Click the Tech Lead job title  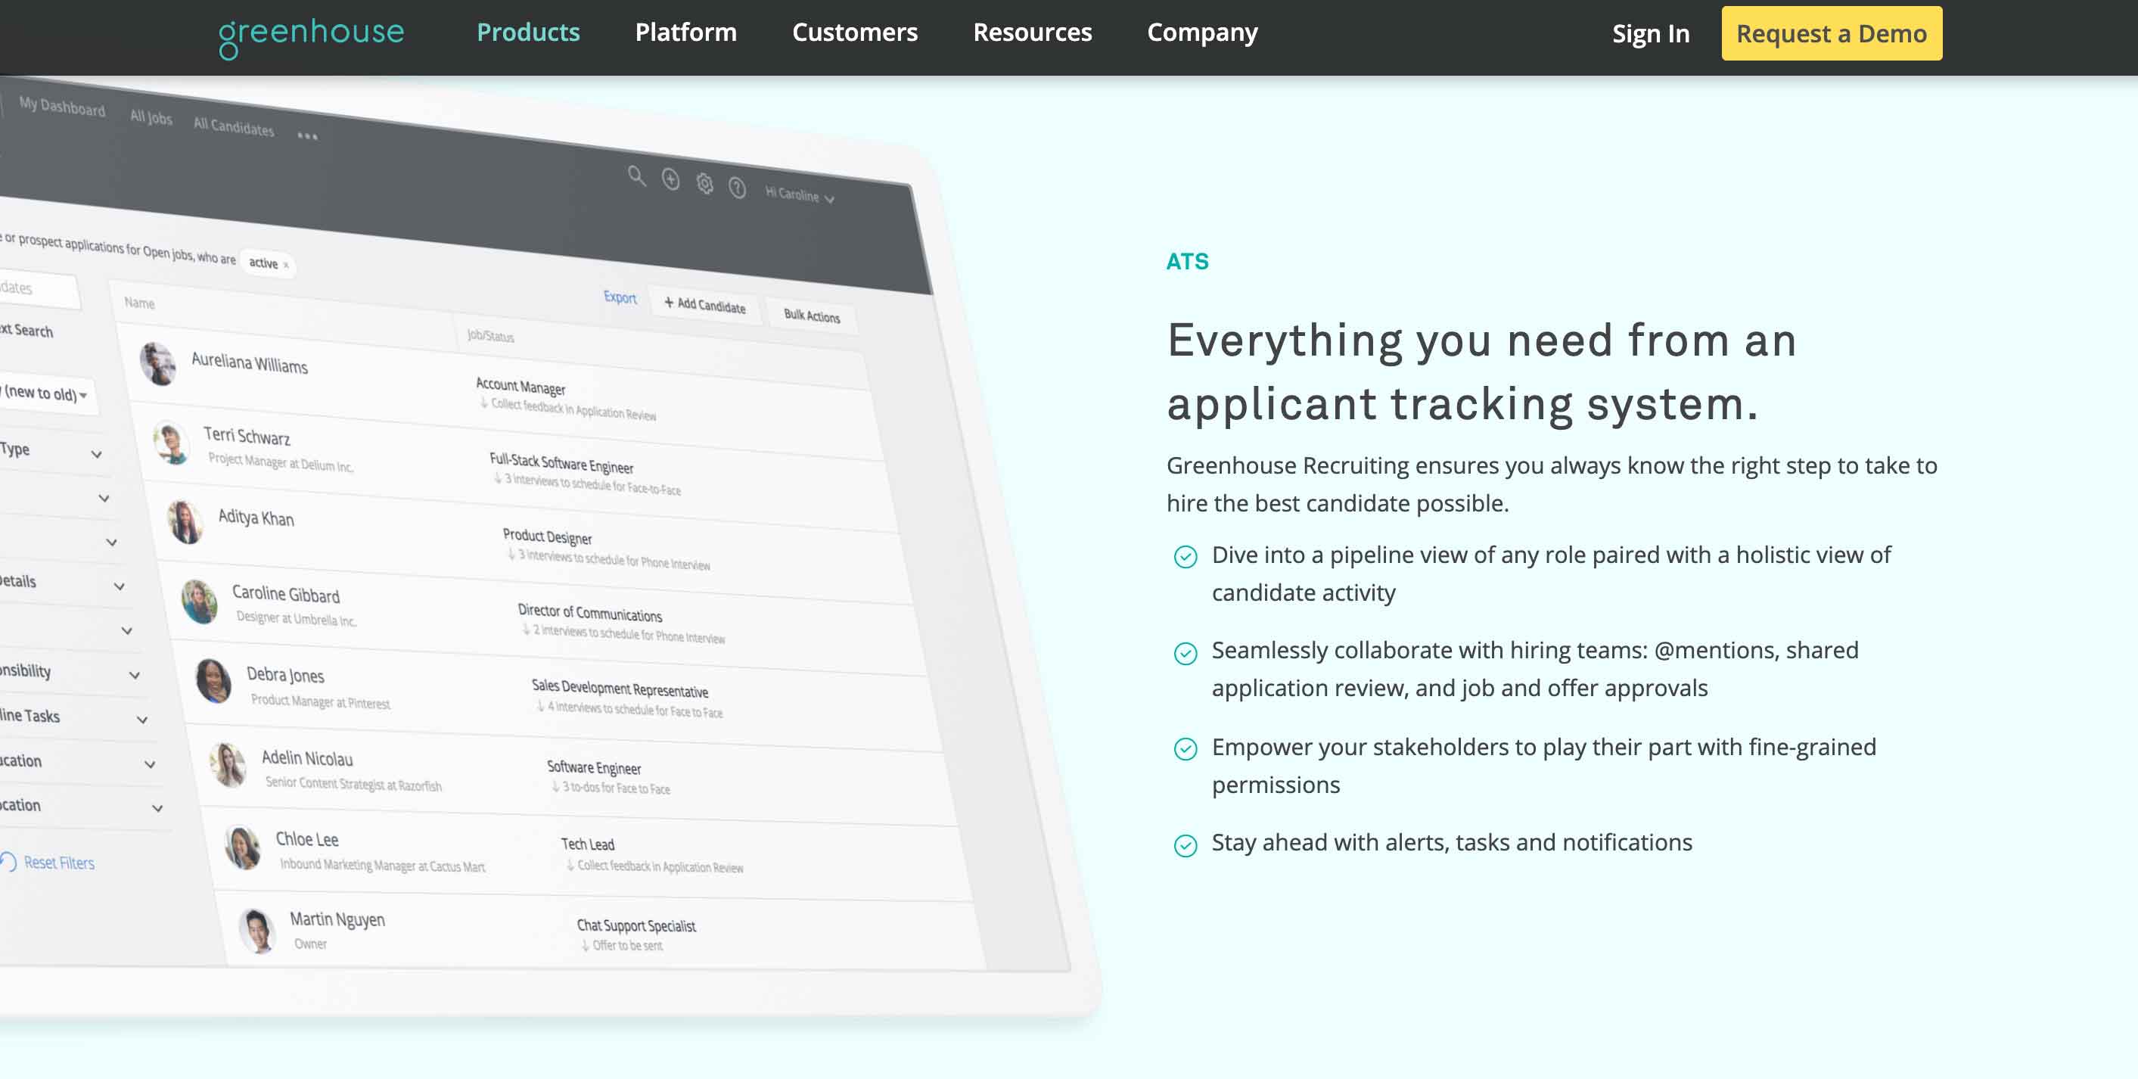(588, 844)
